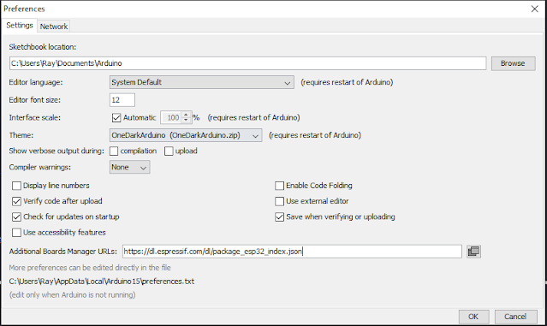Increase interface scale with up stepper arrow

186,115
